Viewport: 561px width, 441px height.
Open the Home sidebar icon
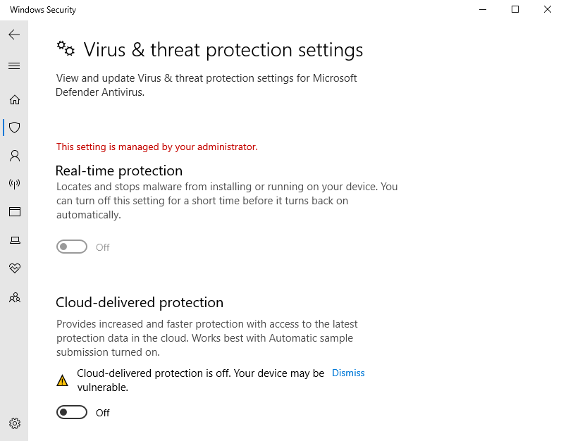click(15, 99)
